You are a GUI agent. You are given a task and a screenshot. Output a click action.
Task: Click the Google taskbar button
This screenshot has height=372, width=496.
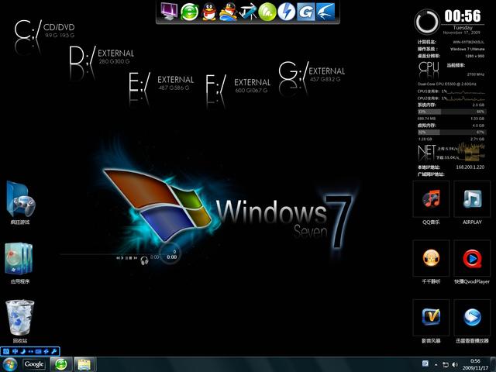click(x=34, y=364)
